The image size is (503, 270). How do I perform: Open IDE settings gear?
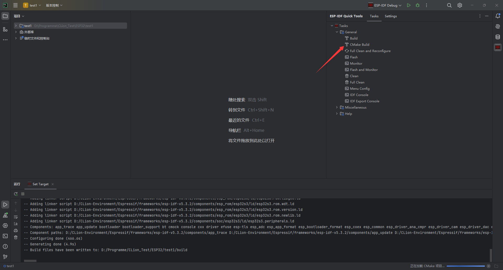460,5
